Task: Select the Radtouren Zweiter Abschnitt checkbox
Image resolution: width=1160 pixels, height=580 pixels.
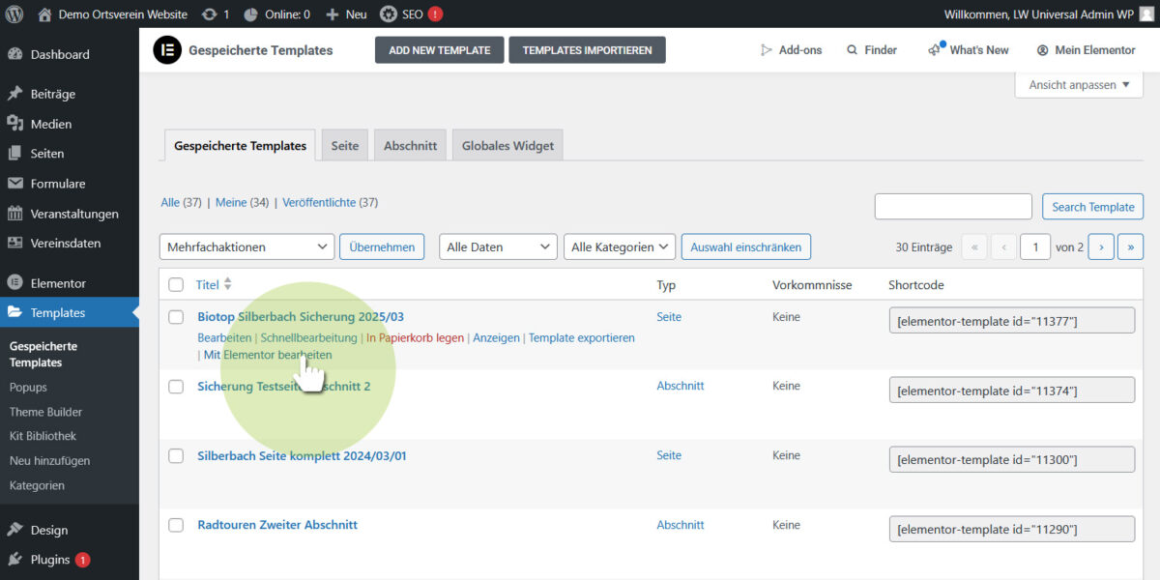Action: pyautogui.click(x=176, y=525)
